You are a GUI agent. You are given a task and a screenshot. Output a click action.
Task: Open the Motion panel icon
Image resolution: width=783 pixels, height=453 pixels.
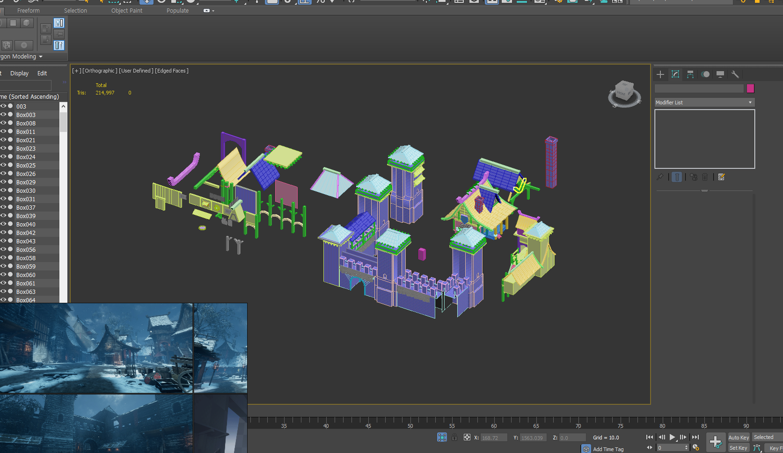[x=705, y=74]
